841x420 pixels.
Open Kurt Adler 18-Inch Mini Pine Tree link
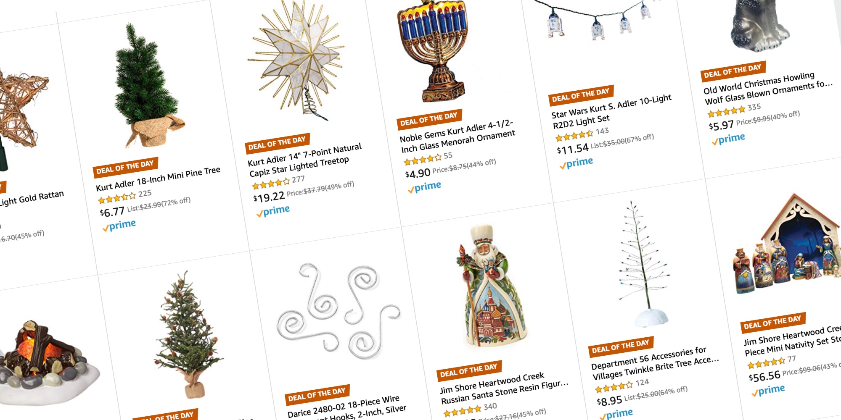(x=158, y=178)
